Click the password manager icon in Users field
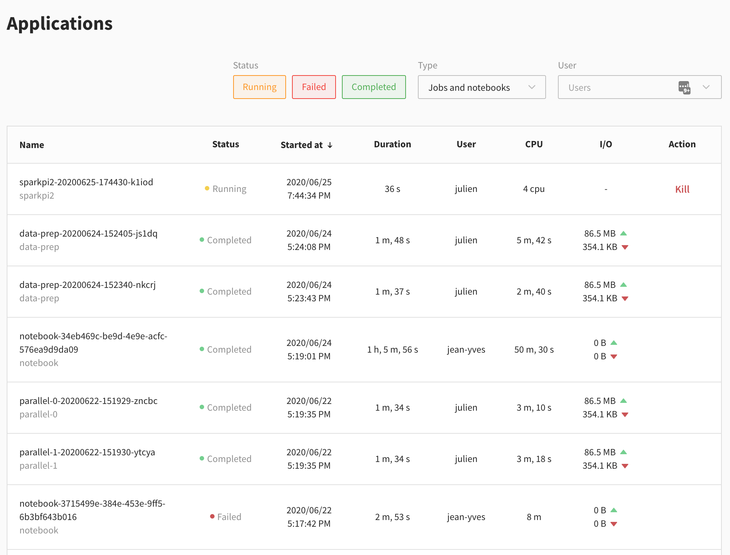 [685, 88]
